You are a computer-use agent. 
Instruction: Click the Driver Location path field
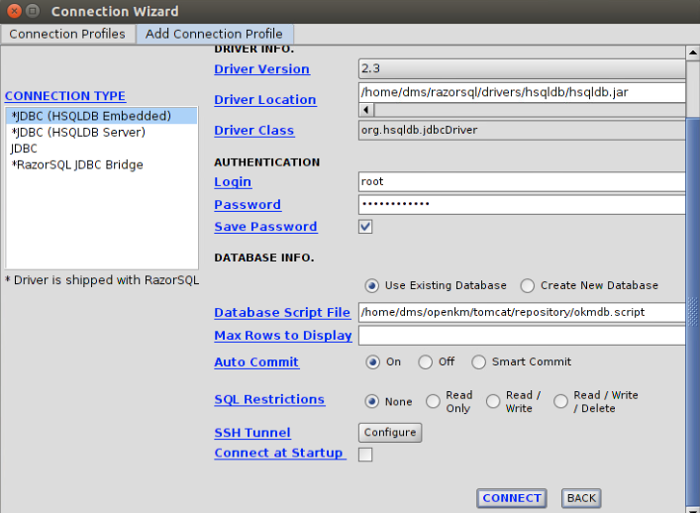tap(521, 92)
